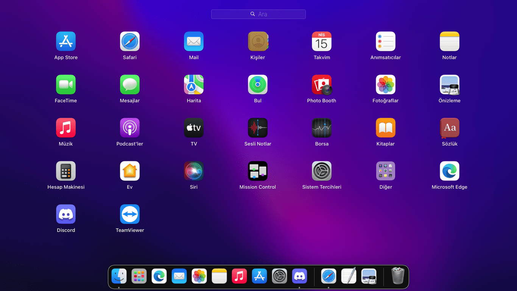
Task: Expand the Diğer folder
Action: pyautogui.click(x=386, y=171)
